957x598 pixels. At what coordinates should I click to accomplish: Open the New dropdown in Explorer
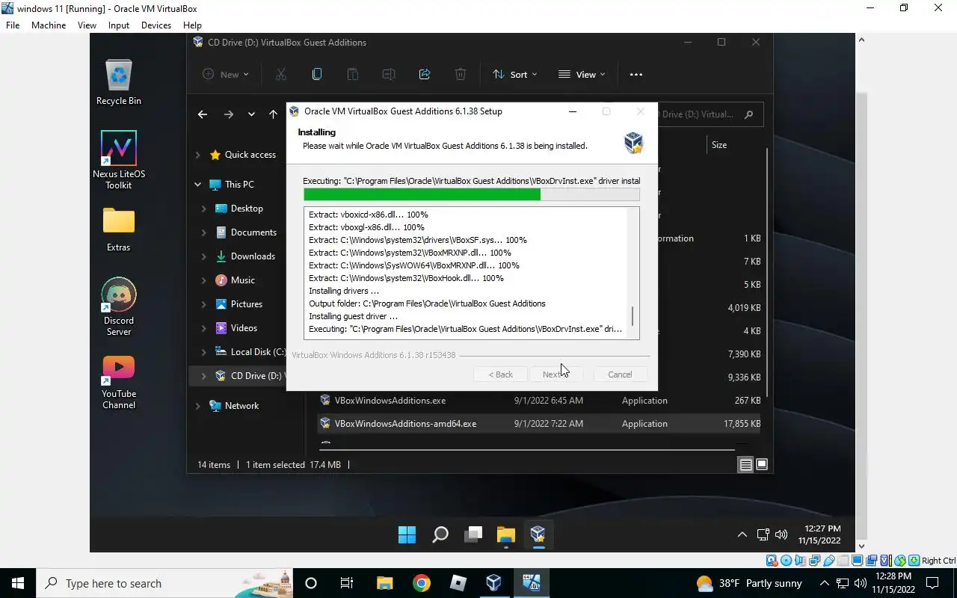[x=225, y=74]
